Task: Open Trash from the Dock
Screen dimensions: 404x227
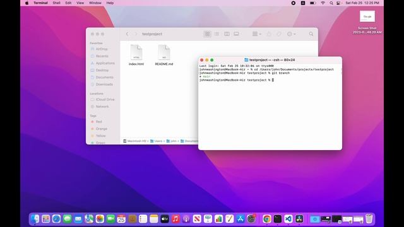Action: tap(369, 219)
